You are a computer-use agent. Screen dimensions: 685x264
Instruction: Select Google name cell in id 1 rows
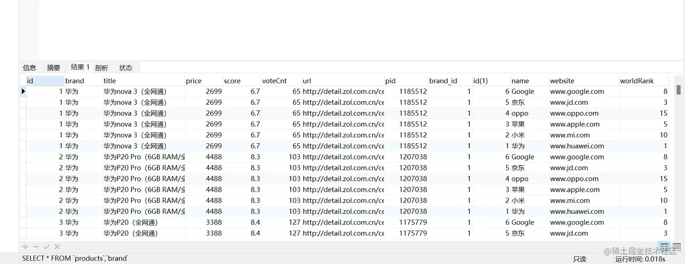(530, 91)
